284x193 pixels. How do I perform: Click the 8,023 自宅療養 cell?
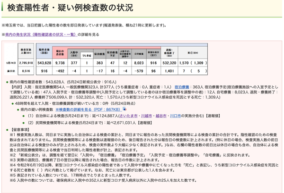(139, 63)
